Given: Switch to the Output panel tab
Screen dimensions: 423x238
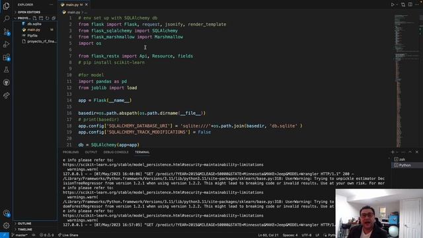Looking at the screenshot, I should point(91,152).
